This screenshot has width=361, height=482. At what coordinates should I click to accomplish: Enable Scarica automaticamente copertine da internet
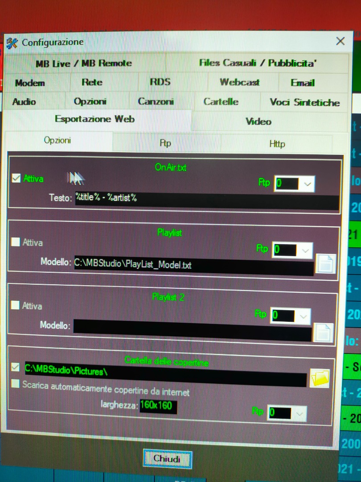click(16, 384)
